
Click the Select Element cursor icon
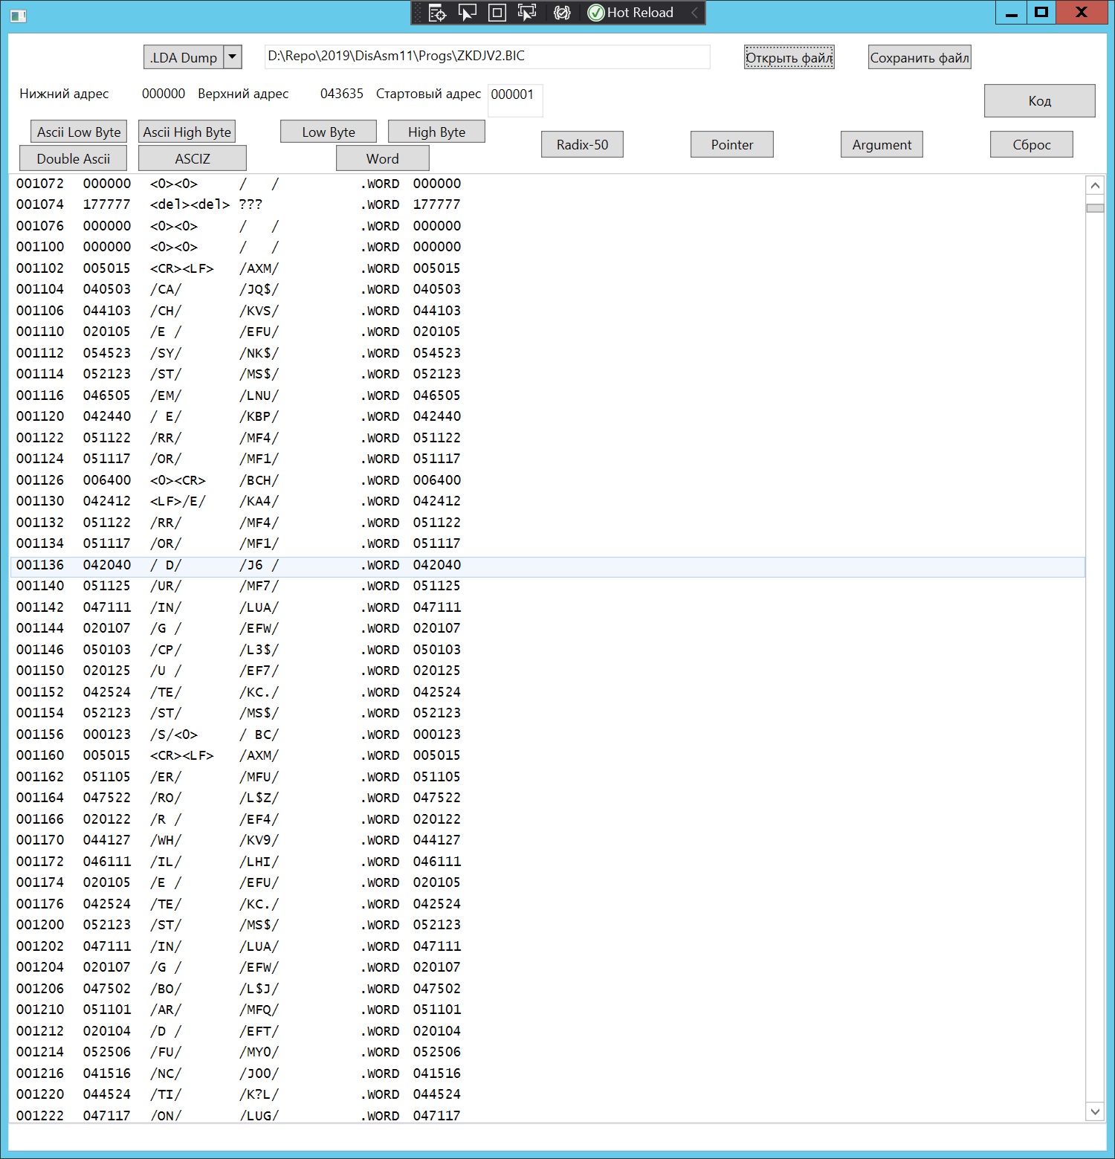pos(468,13)
